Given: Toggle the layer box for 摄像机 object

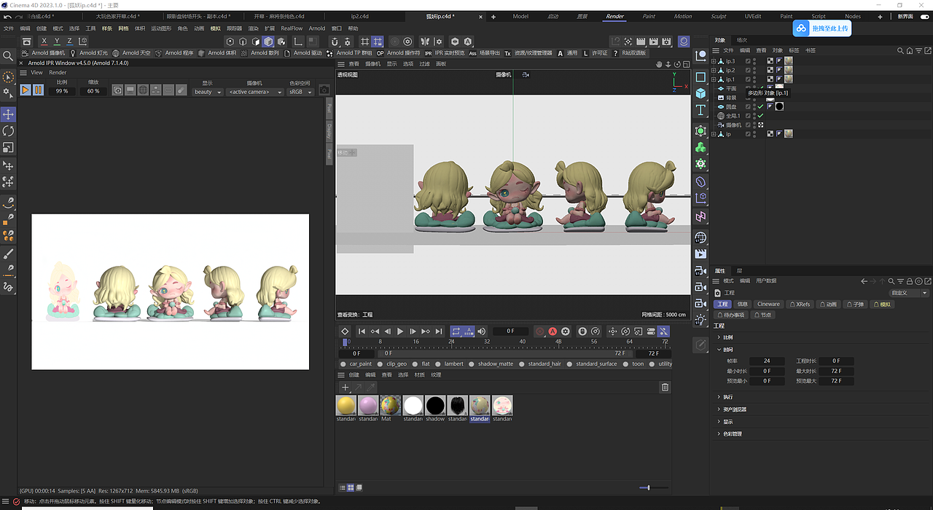Looking at the screenshot, I should click(748, 125).
